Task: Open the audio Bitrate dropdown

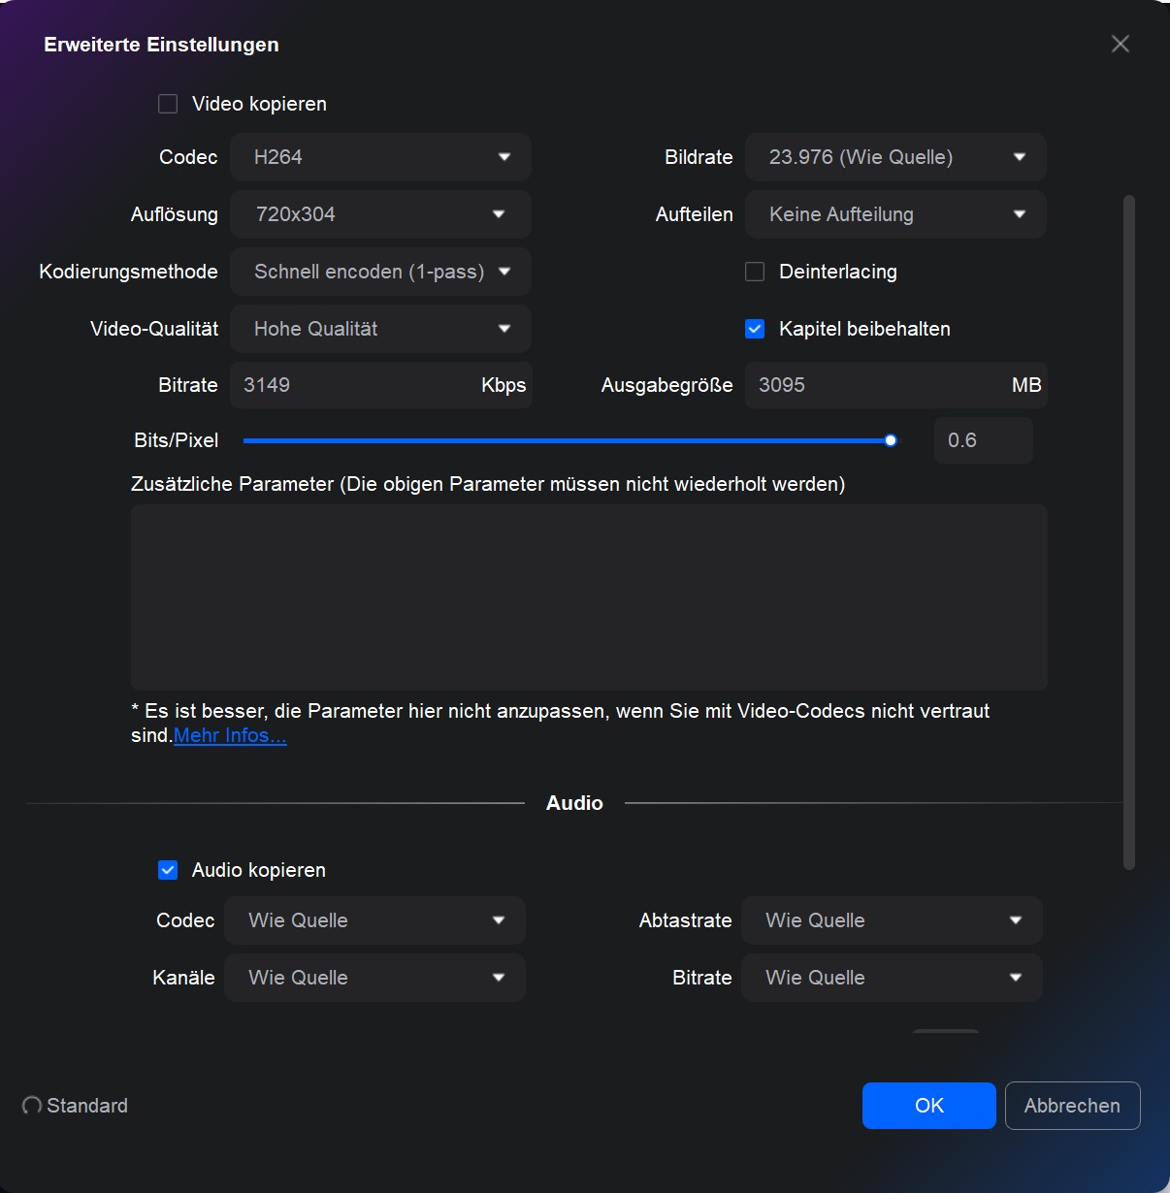Action: [892, 978]
